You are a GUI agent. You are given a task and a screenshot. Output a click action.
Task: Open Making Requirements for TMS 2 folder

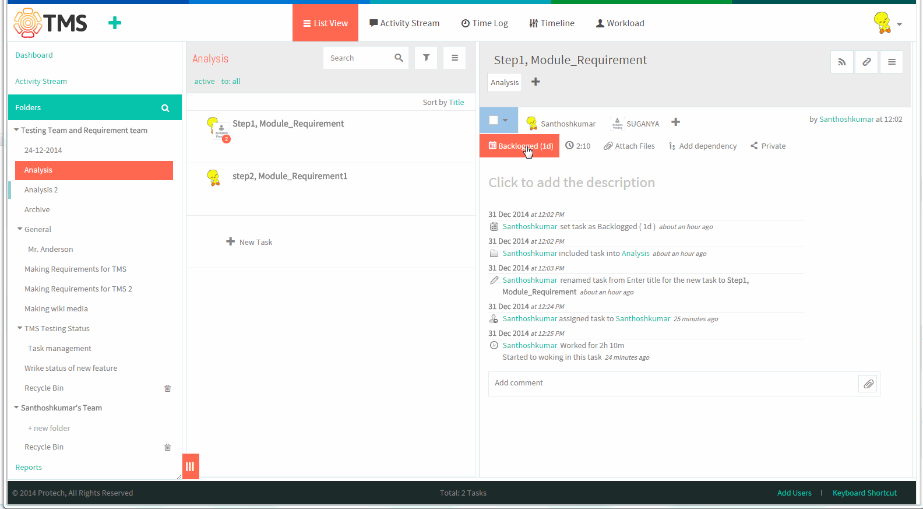point(78,289)
